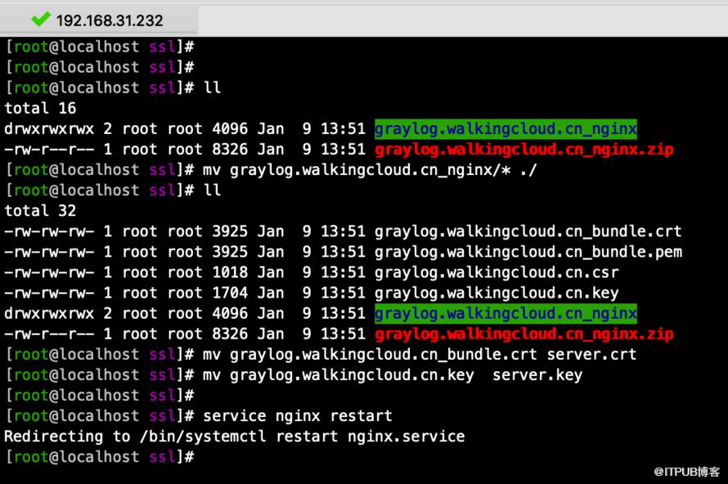The height and width of the screenshot is (484, 728).
Task: Click 'server.key' in the mv command
Action: point(537,374)
